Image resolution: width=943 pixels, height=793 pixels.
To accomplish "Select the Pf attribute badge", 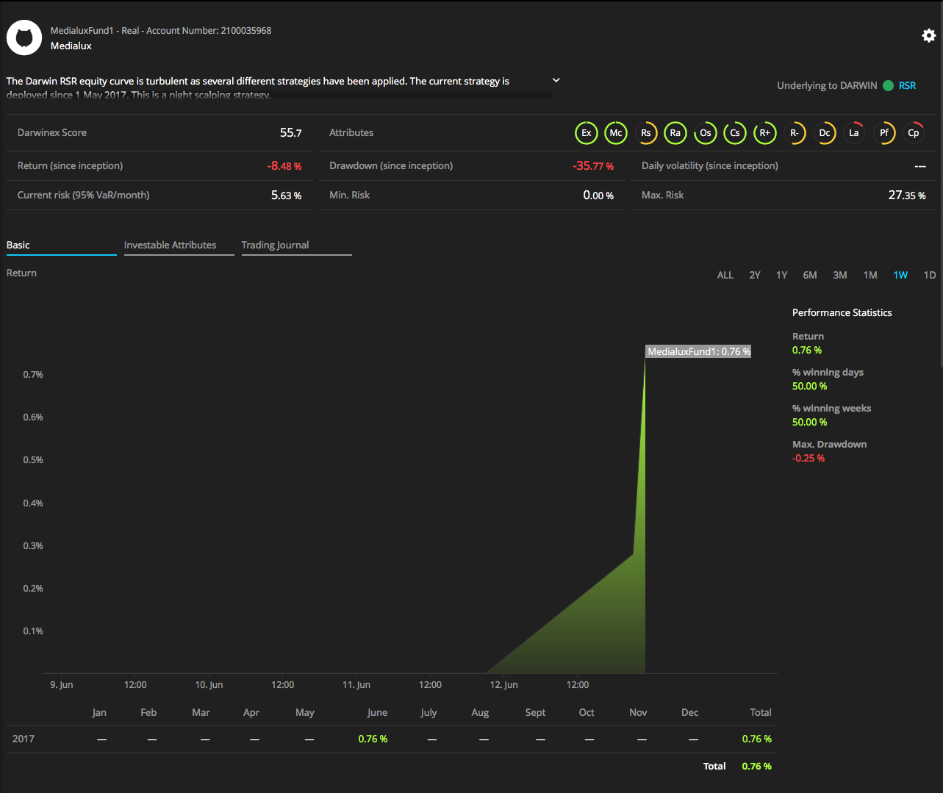I will [x=884, y=133].
